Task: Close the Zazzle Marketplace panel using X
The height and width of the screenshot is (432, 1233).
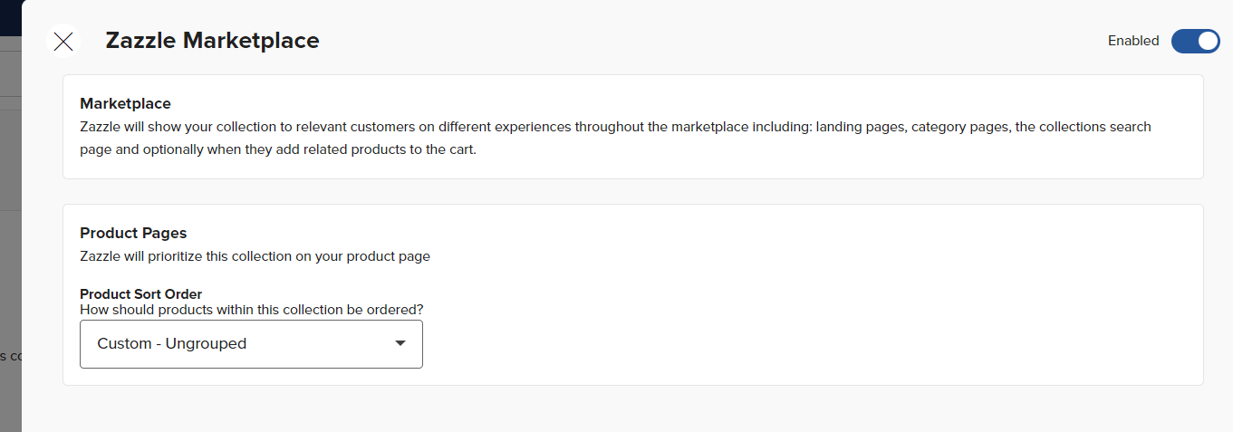Action: [63, 41]
